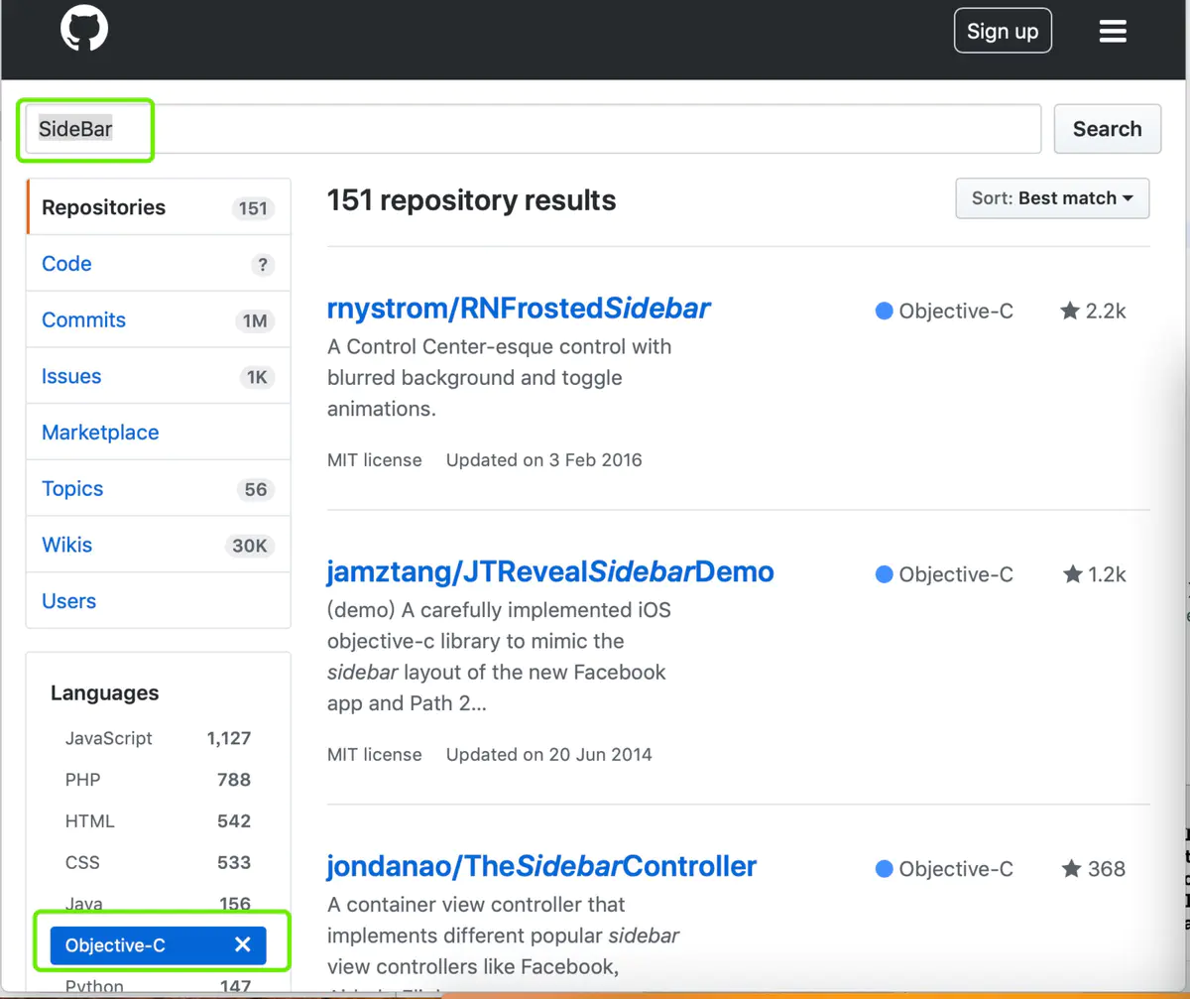This screenshot has width=1190, height=999.
Task: Remove the Objective-C filter with the X
Action: tap(242, 945)
